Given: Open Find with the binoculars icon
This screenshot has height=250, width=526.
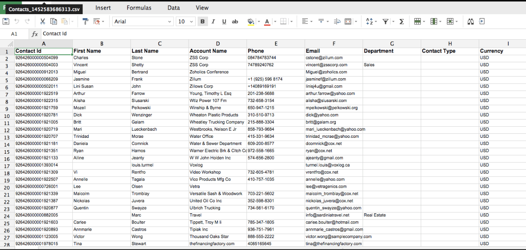Looking at the screenshot, I should 470,21.
